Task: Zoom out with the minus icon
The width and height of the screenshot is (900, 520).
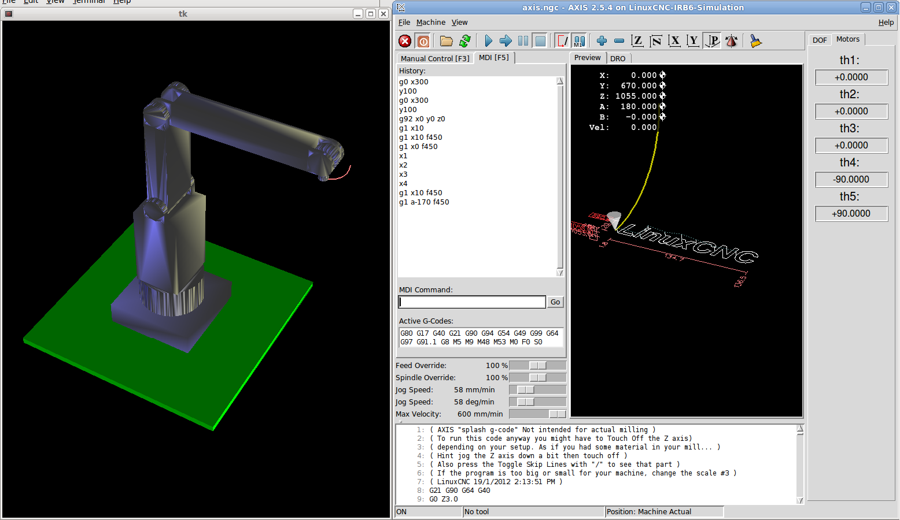Action: (x=619, y=41)
